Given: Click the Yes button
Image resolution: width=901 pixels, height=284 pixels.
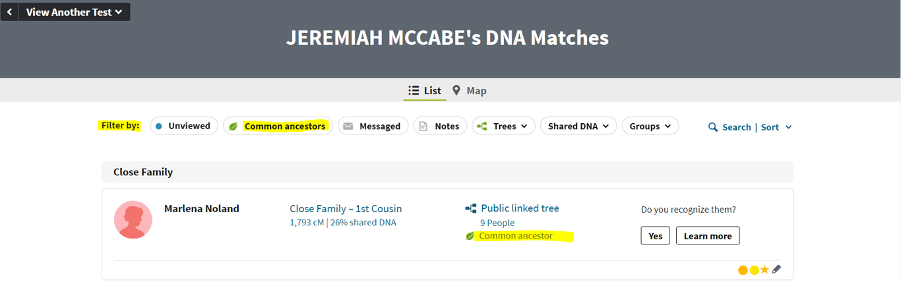Looking at the screenshot, I should coord(656,236).
